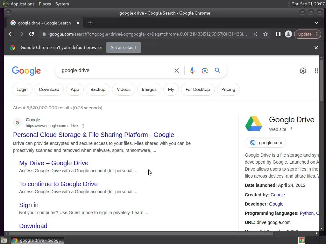Open a new tab with plus
This screenshot has width=326, height=244.
click(90, 23)
